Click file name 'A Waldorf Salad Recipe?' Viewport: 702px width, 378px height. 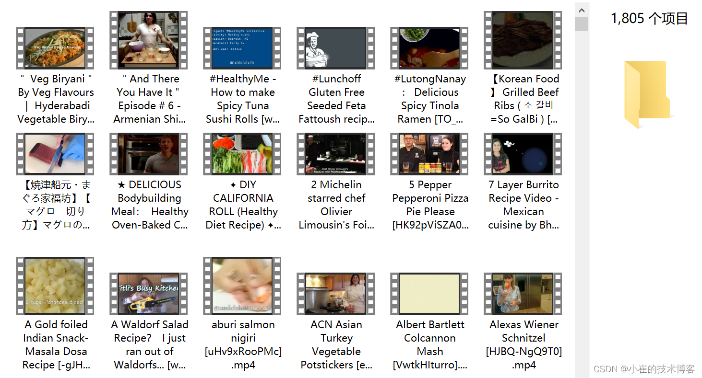click(149, 345)
